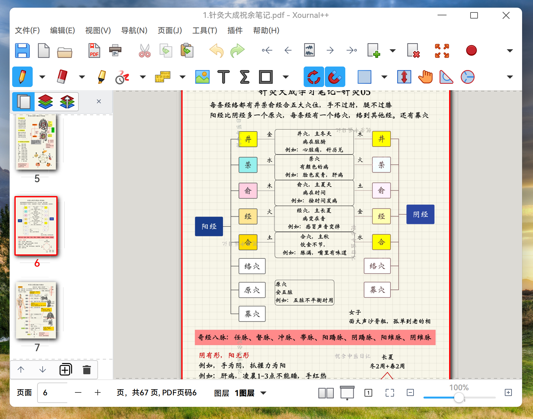Viewport: 533px width, 419px height.
Task: Insert a TeX formula with the sigma icon
Action: pos(244,77)
